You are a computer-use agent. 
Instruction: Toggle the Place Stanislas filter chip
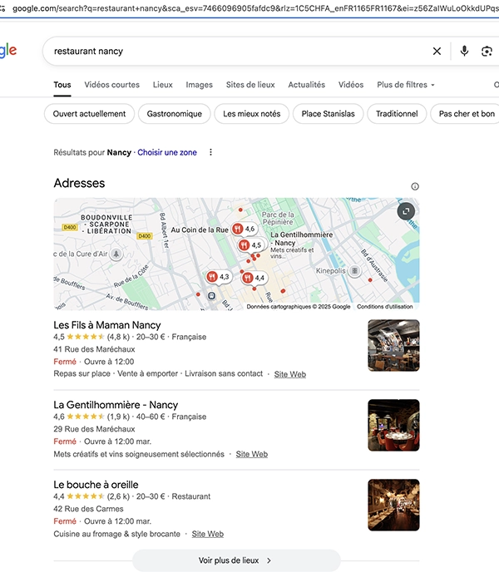pos(328,114)
